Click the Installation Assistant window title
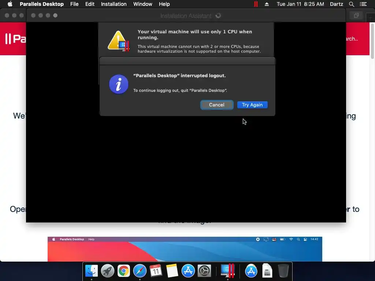 186,16
